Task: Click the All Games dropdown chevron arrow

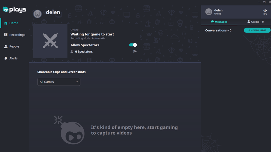Action: [77, 82]
